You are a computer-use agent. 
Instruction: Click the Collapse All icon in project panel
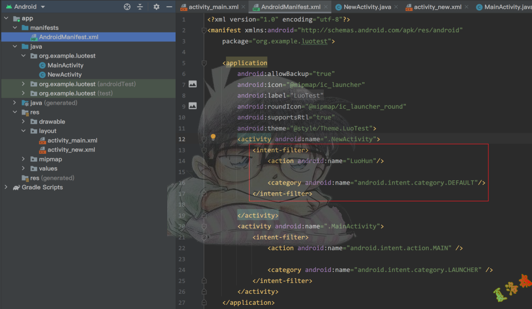coord(140,7)
